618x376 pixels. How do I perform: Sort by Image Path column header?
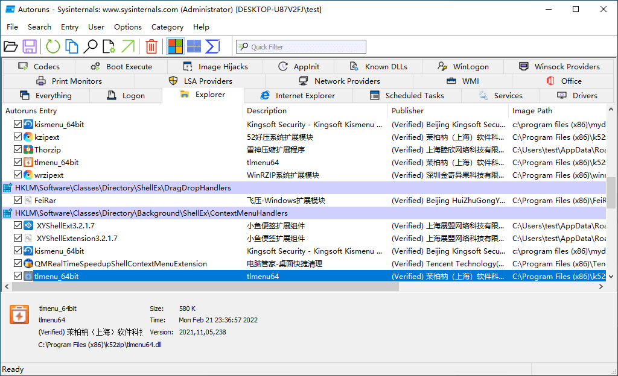pos(557,111)
